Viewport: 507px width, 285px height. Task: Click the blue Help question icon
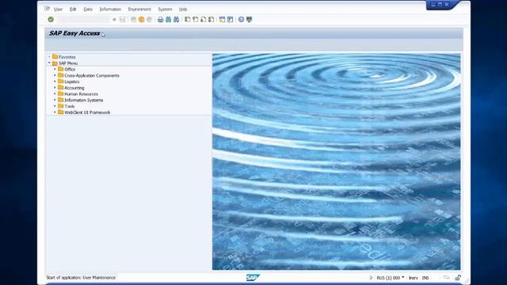[241, 19]
